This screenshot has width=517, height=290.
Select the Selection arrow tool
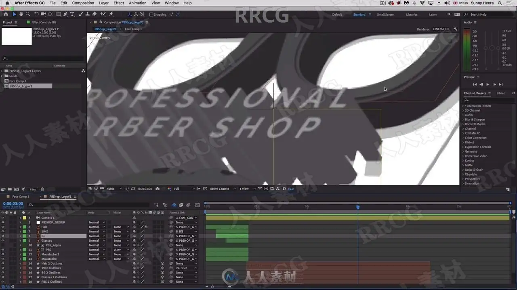pos(15,14)
